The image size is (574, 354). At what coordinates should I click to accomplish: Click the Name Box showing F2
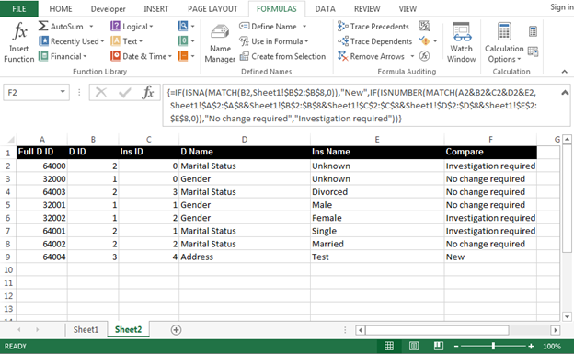(30, 92)
